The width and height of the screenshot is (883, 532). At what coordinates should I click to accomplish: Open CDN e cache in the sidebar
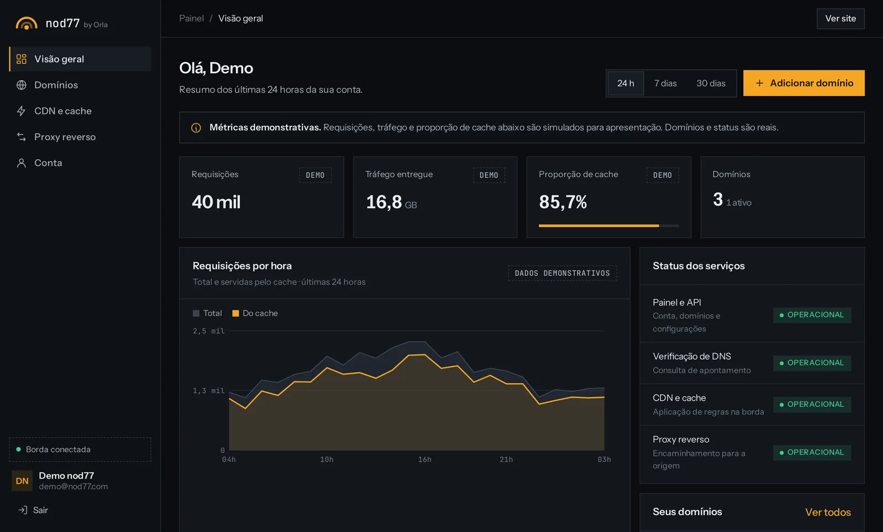tap(81, 111)
